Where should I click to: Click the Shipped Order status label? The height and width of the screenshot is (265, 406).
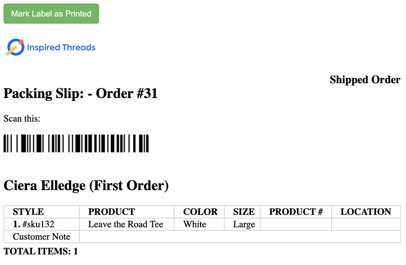[365, 80]
